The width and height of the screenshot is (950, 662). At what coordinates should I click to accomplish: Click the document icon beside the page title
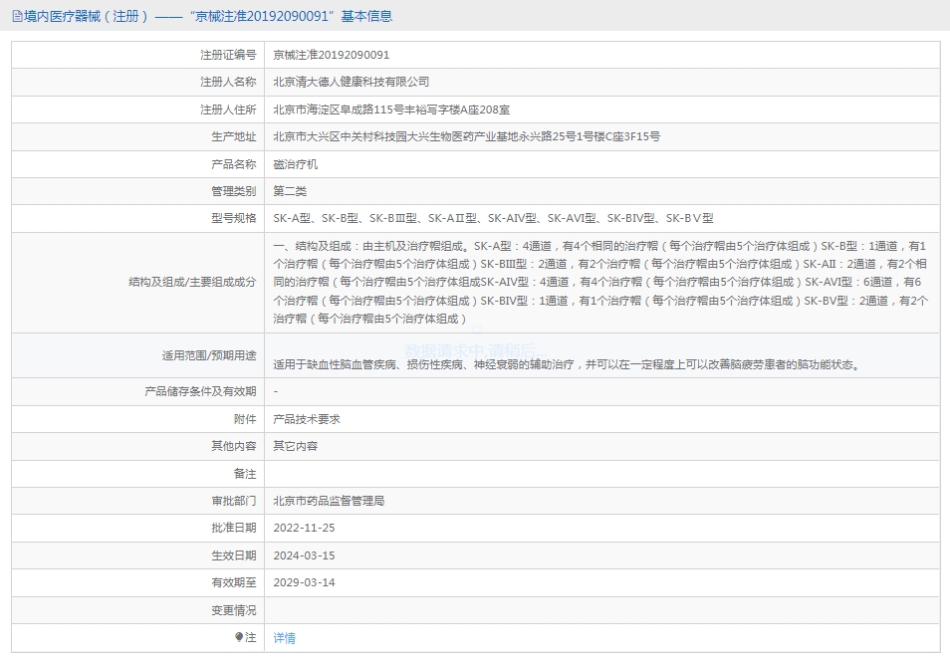tap(17, 16)
